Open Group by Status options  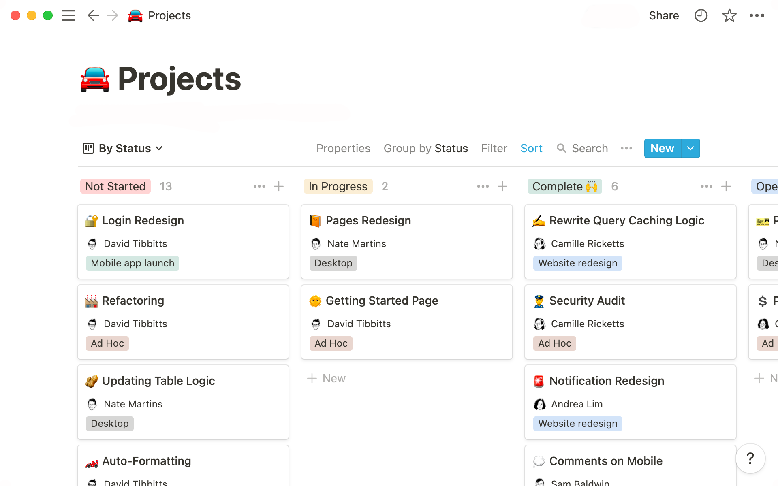coord(425,148)
